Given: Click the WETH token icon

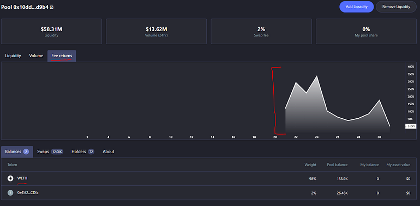Looking at the screenshot, I should 10,178.
